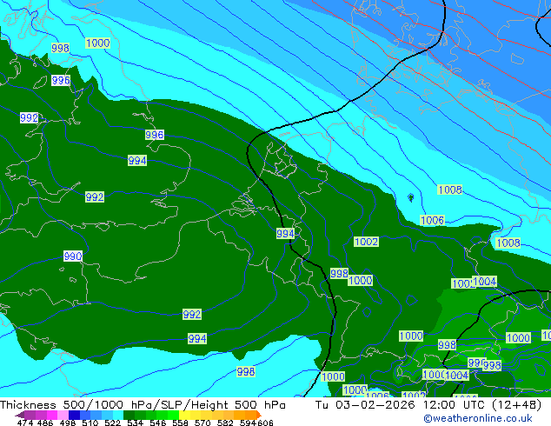Select the bright magenta legend swatch
The height and width of the screenshot is (426, 551).
(x=52, y=415)
